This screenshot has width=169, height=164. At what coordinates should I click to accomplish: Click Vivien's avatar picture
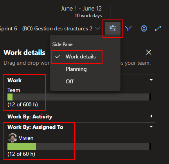pos(13,138)
